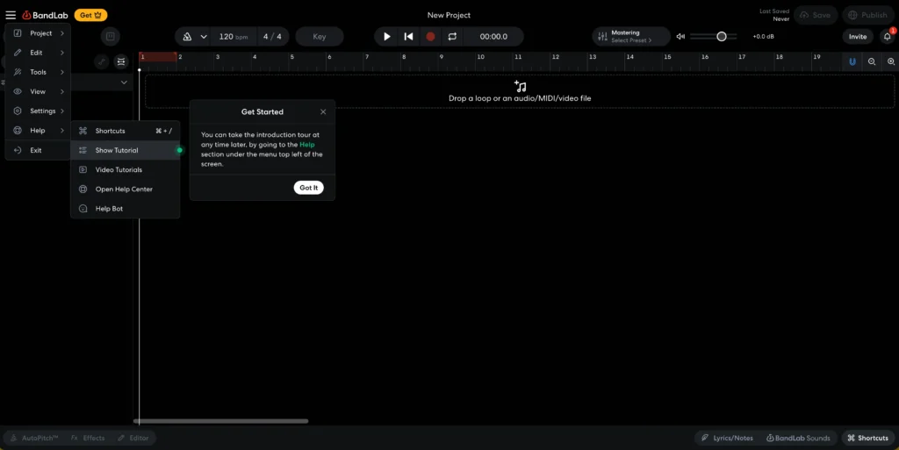The width and height of the screenshot is (899, 450).
Task: Open the Tools submenu
Action: pos(39,72)
